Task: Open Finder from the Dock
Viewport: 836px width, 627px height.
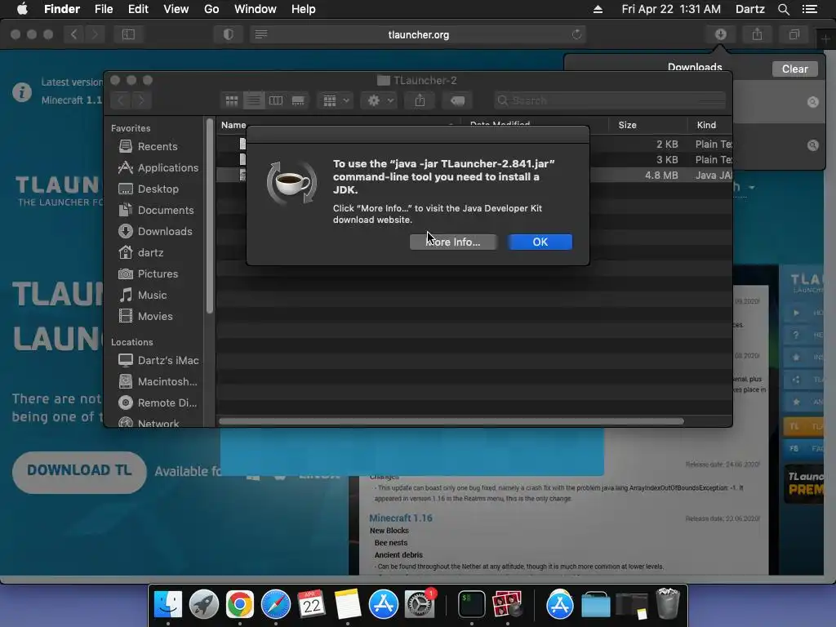Action: tap(168, 605)
